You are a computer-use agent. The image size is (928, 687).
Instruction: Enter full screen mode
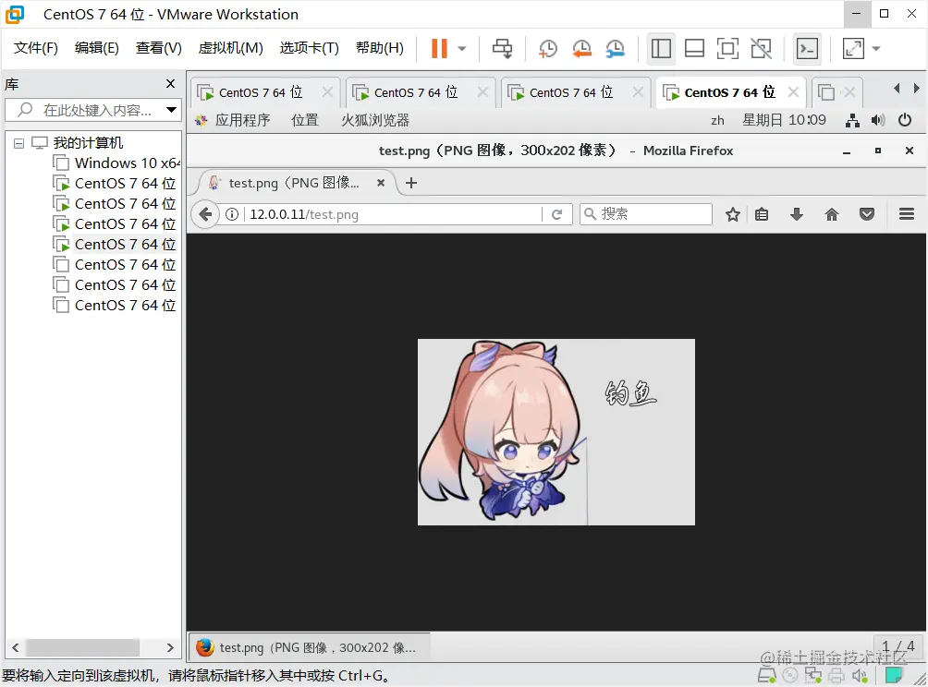coord(727,48)
